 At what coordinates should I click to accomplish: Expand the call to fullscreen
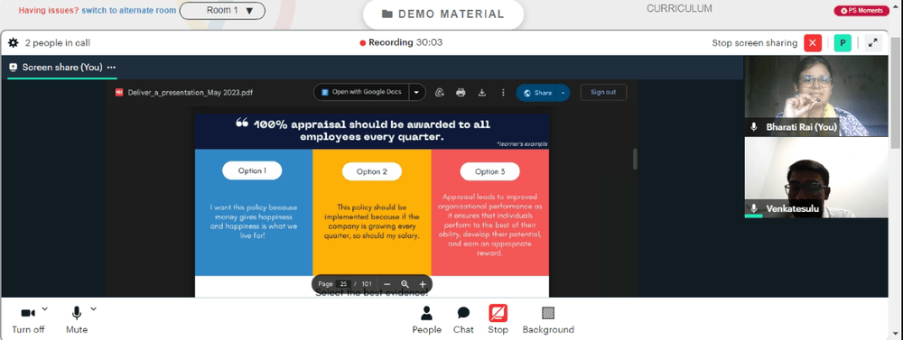tap(873, 43)
